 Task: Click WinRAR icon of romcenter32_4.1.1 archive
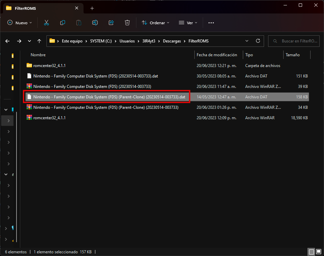(29, 118)
